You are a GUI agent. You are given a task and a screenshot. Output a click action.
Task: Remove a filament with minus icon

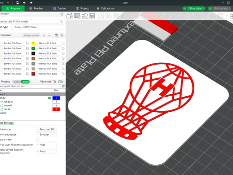click(50, 35)
